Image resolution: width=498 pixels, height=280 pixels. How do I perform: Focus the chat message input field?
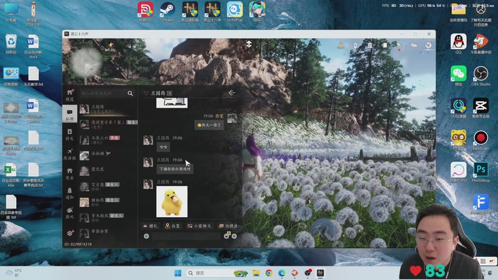click(186, 236)
